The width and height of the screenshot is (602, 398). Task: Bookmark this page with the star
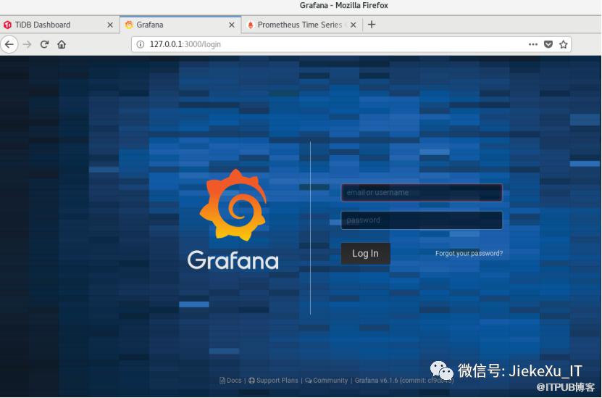(x=563, y=44)
